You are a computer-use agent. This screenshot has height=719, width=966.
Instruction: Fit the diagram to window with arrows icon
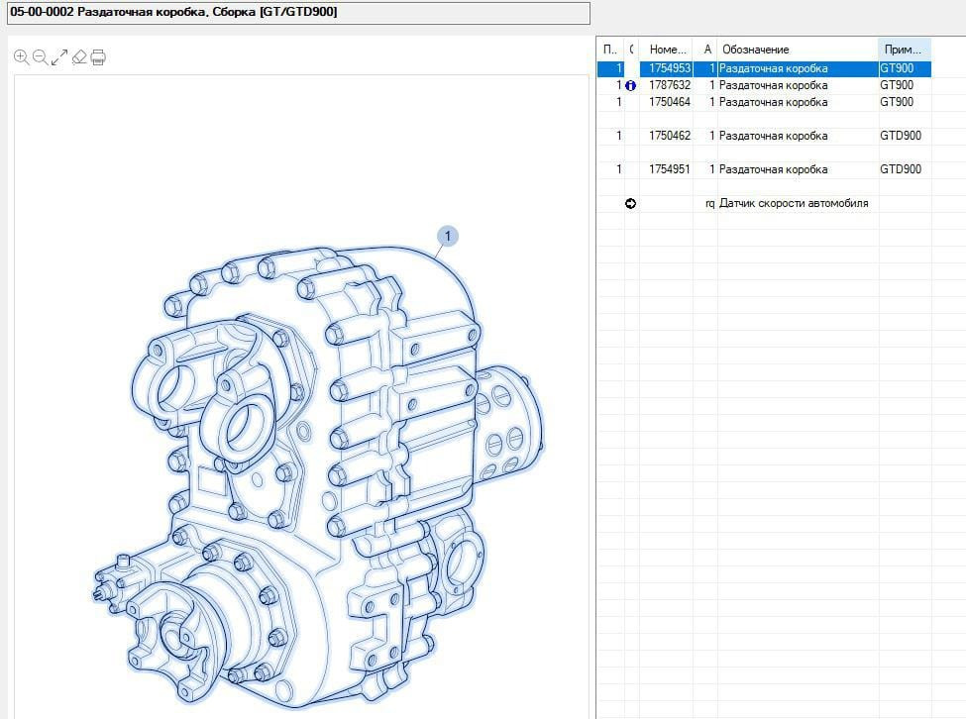pos(59,57)
